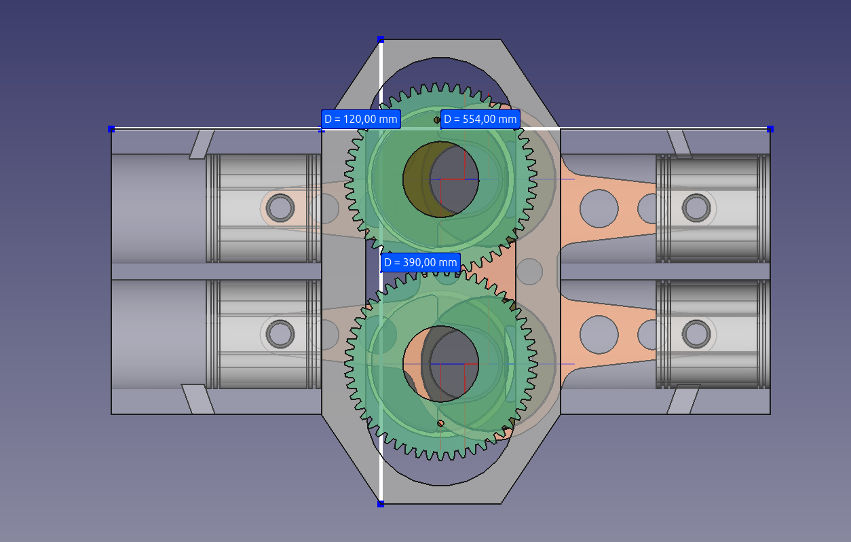Select the D = 554,00 mm dimension label

point(480,119)
